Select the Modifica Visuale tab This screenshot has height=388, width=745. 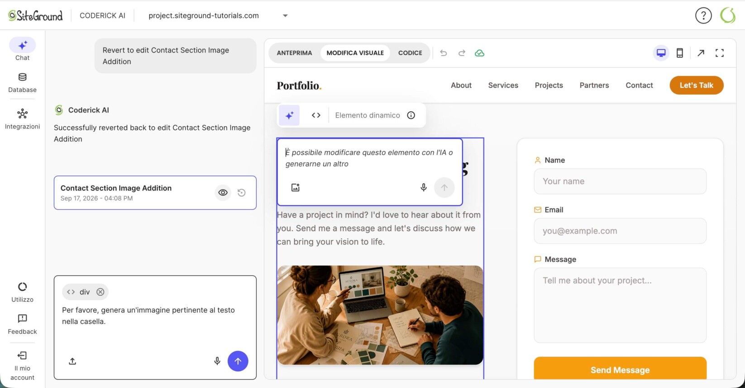click(355, 53)
